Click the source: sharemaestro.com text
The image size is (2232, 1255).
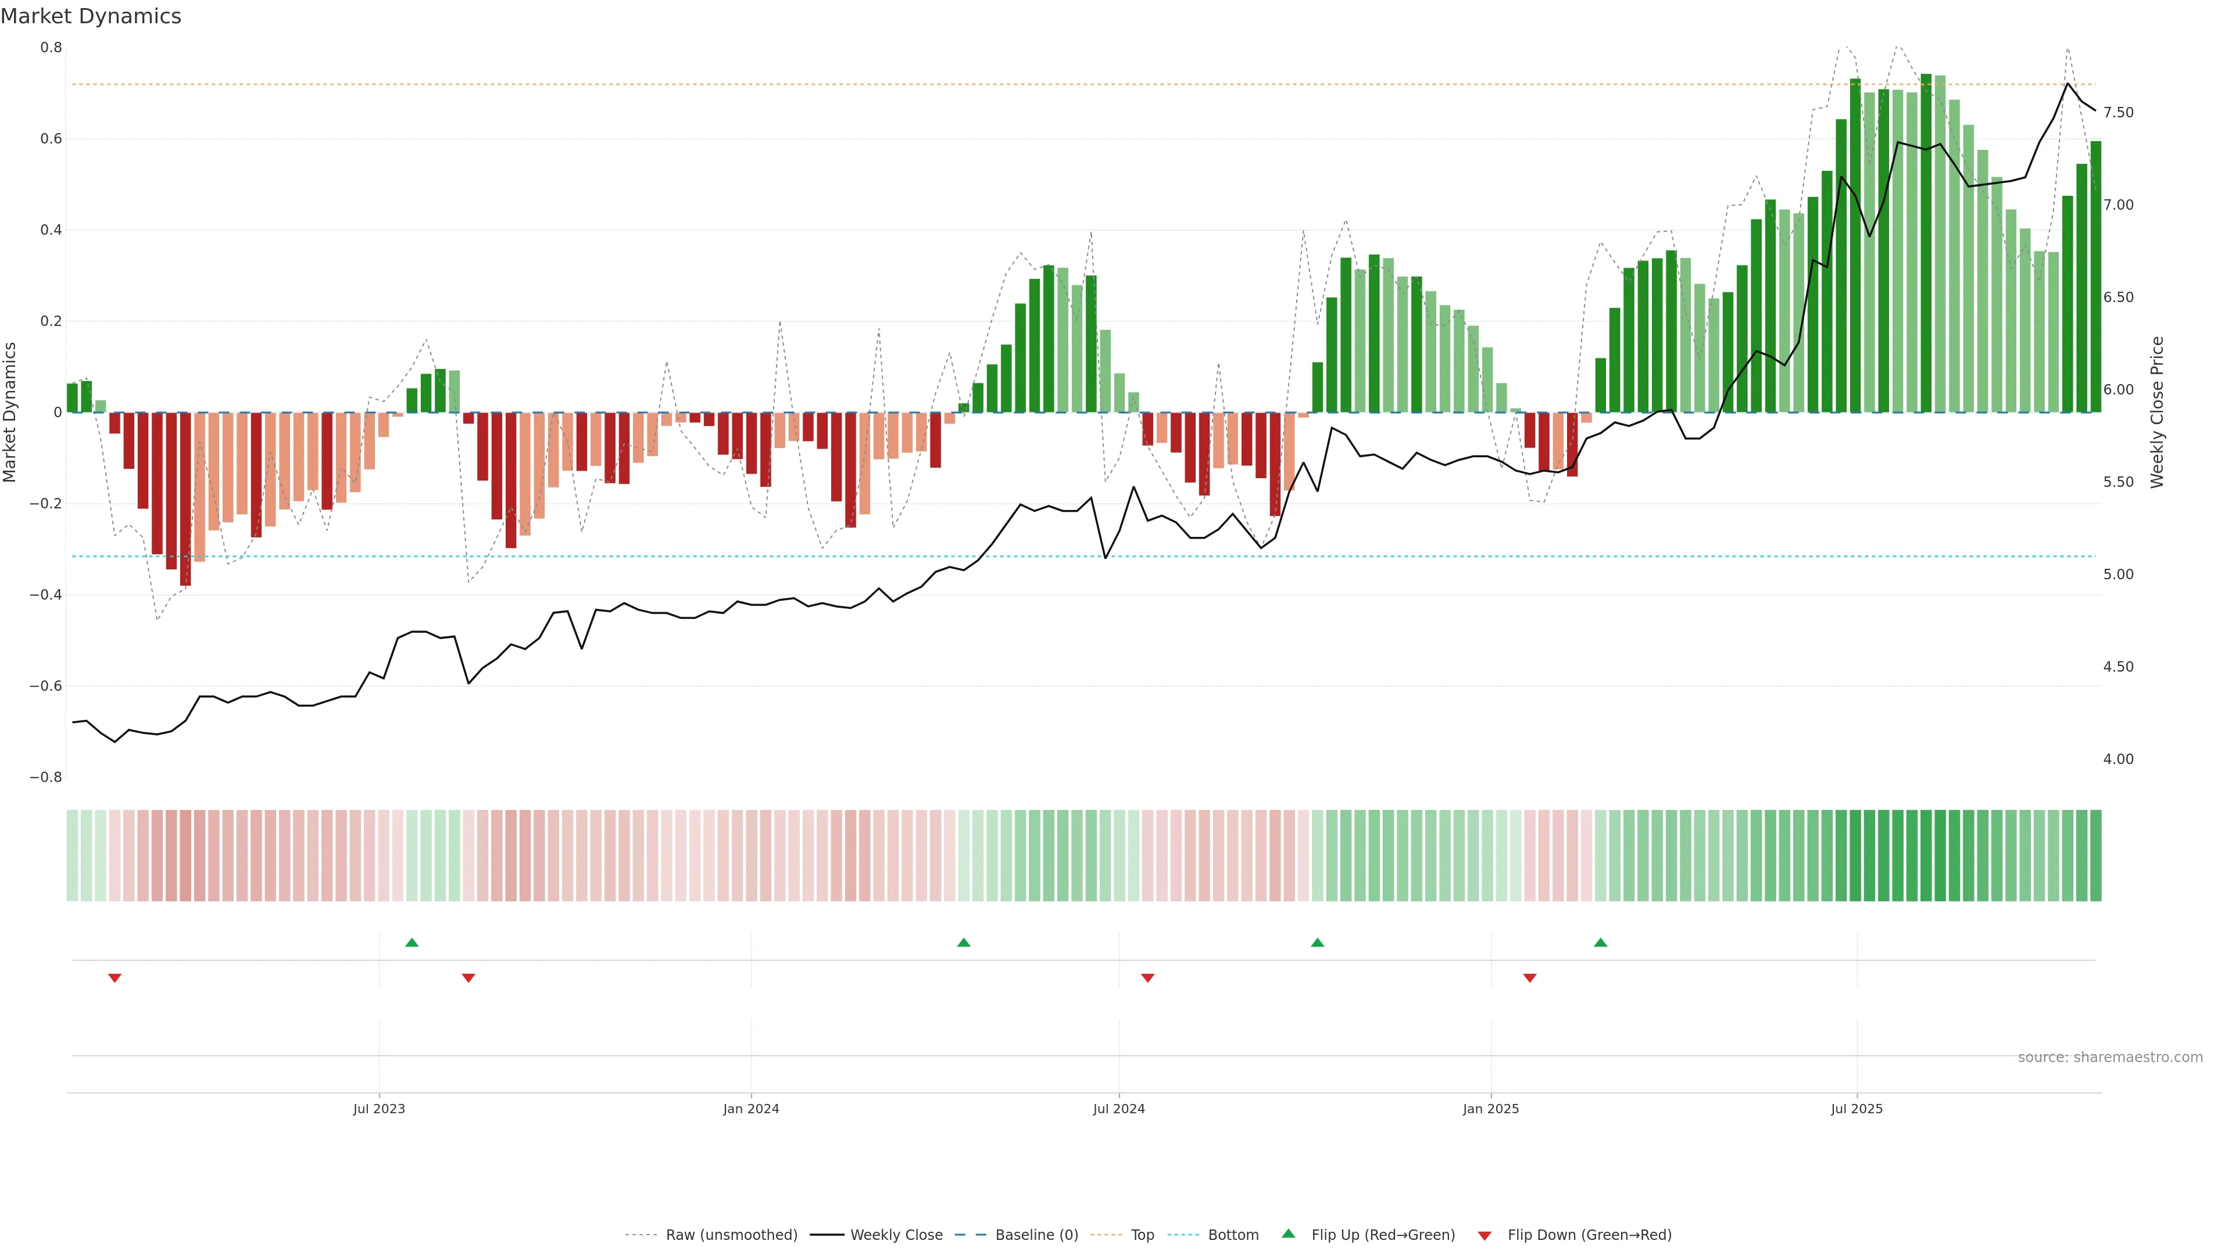(x=2110, y=1057)
